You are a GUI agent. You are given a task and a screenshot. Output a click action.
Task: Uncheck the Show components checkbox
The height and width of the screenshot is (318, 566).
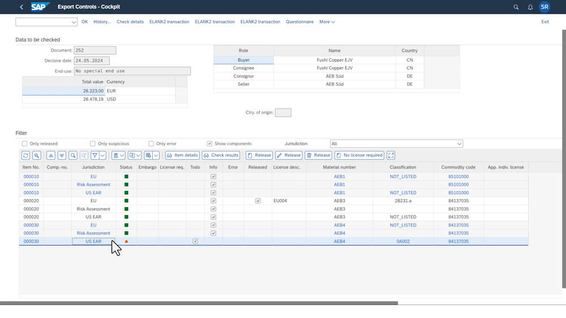(209, 143)
